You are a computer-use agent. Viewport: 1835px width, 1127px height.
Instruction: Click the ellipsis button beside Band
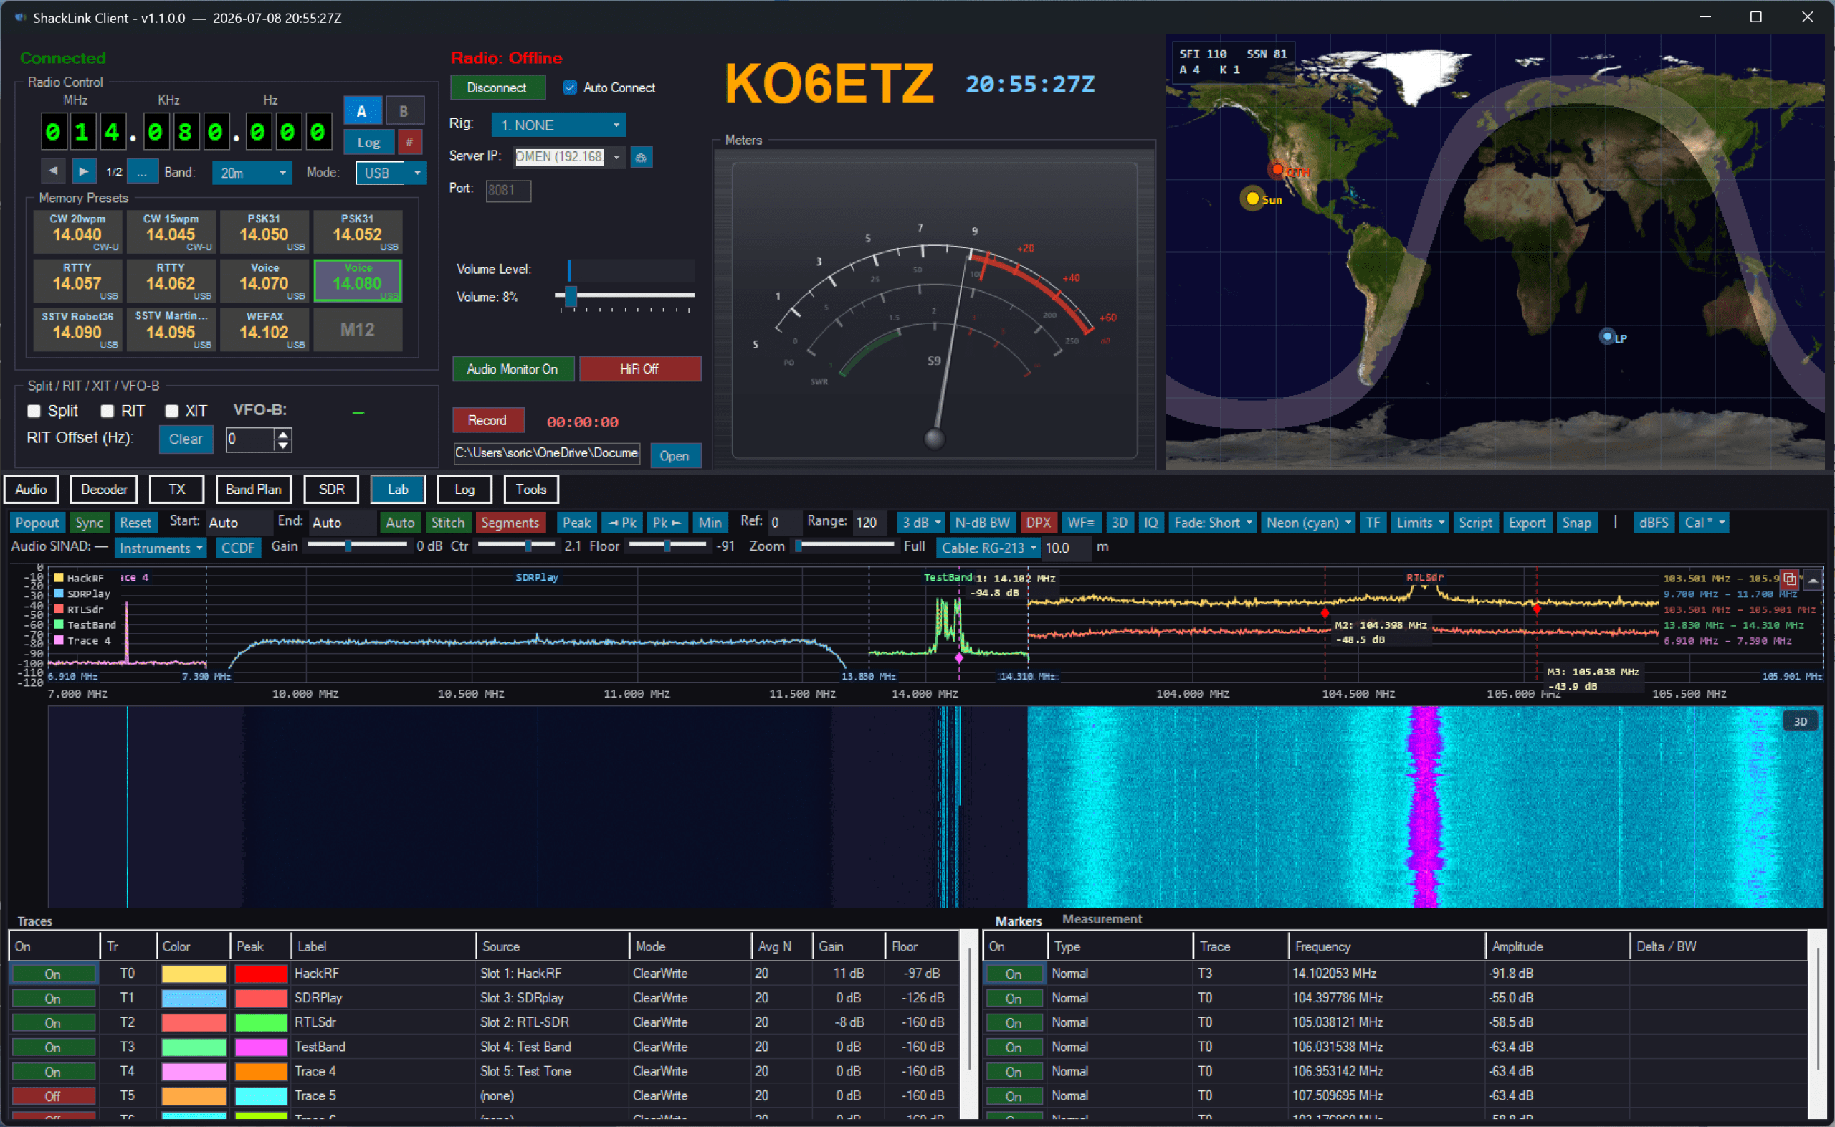coord(141,172)
